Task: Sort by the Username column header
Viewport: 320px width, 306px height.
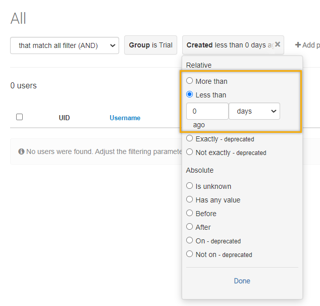Action: click(x=125, y=118)
